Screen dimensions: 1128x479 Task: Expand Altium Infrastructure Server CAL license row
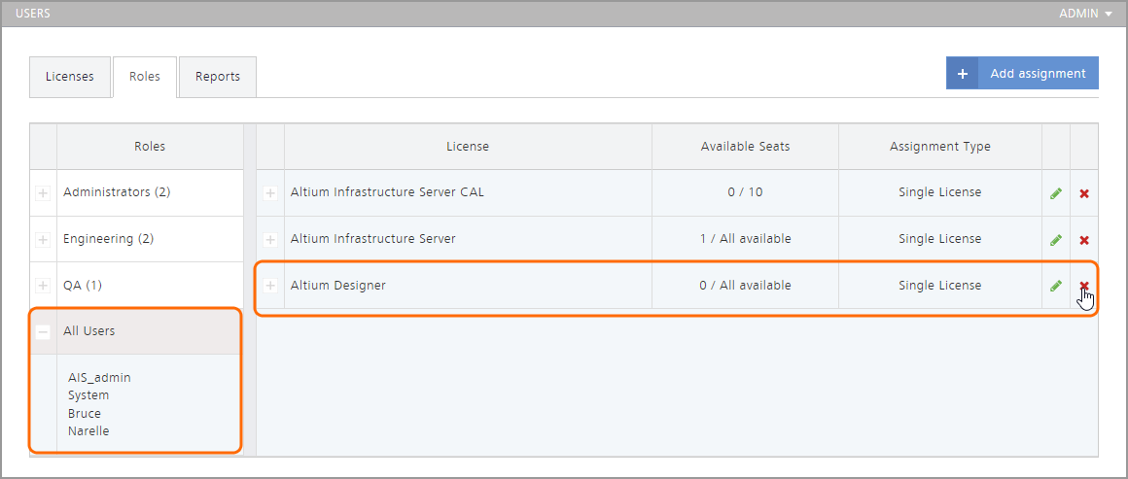pos(270,193)
